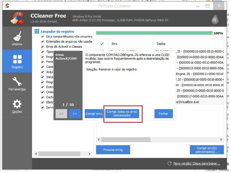Image resolution: width=231 pixels, height=173 pixels.
Task: Click the small CCleaner icon in title bar
Action: pyautogui.click(x=7, y=6)
